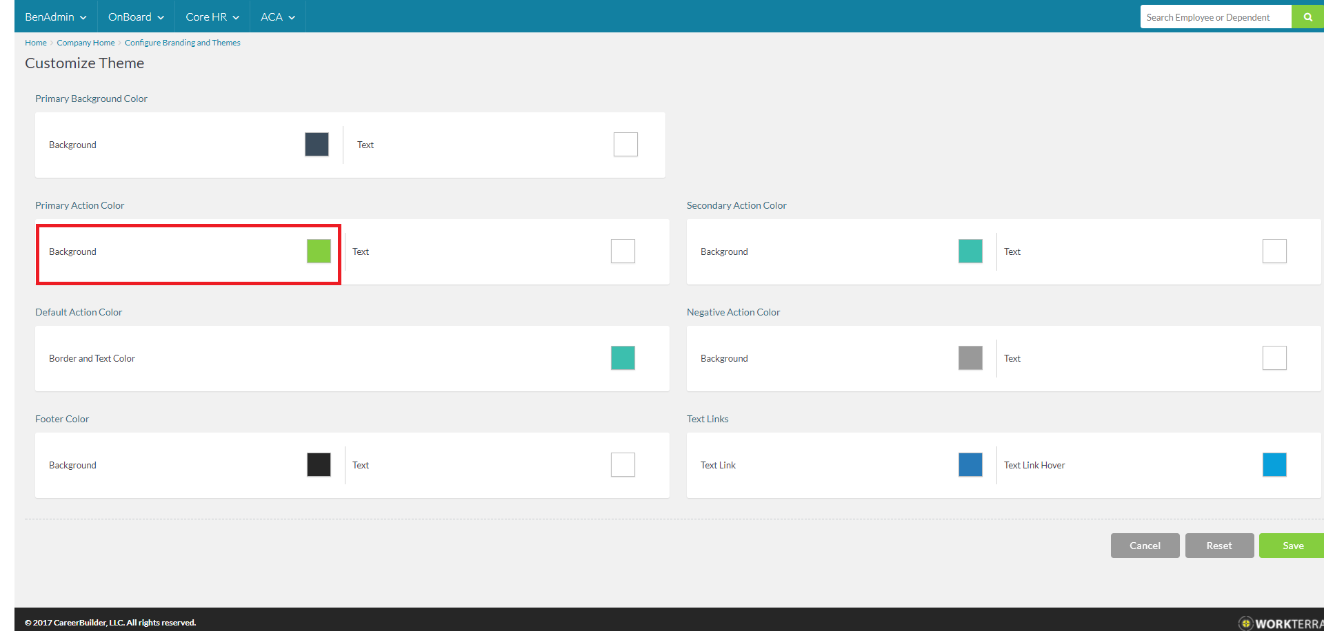The image size is (1324, 631).
Task: Cancel the theme customization
Action: (x=1145, y=546)
